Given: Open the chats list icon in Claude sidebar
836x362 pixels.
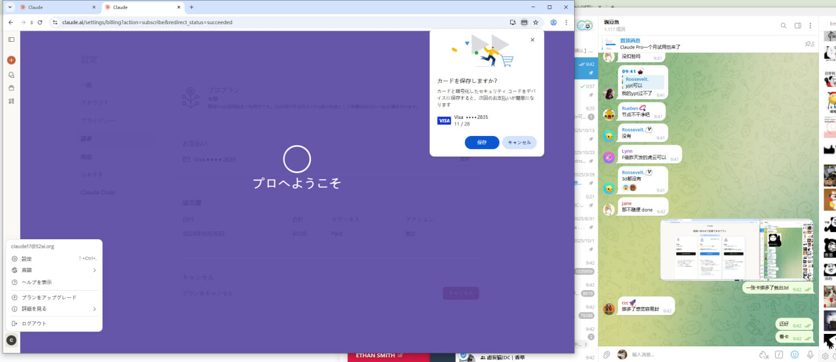Looking at the screenshot, I should coord(11,74).
